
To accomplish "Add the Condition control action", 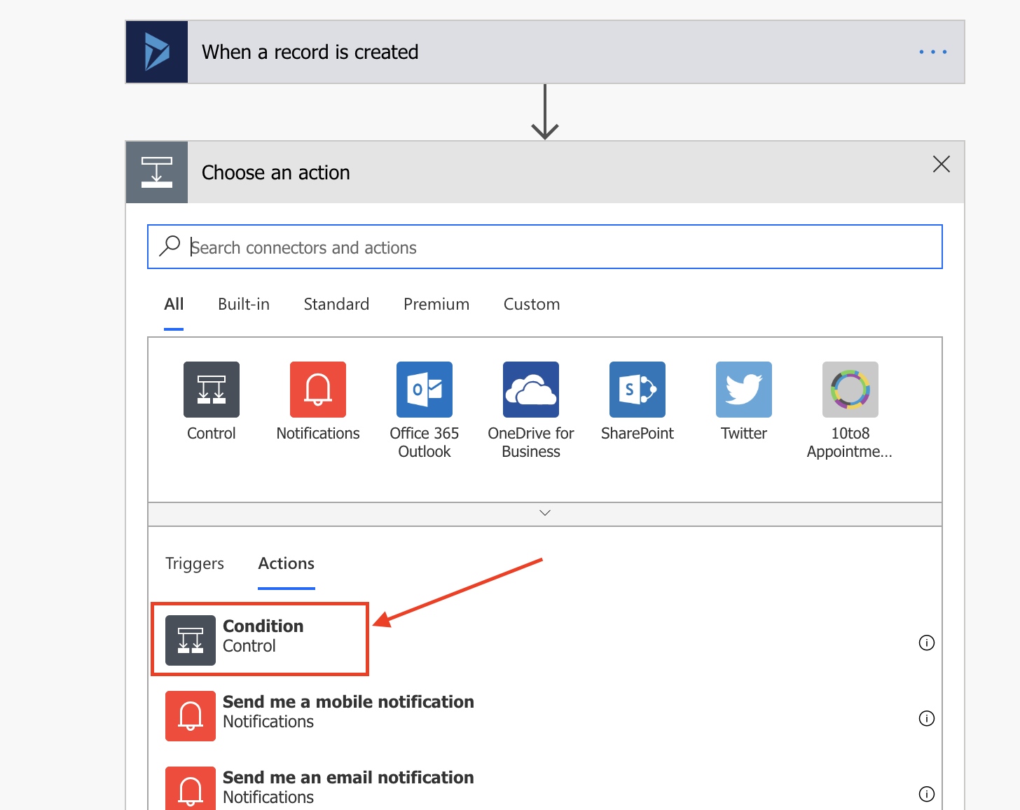I will (x=263, y=636).
